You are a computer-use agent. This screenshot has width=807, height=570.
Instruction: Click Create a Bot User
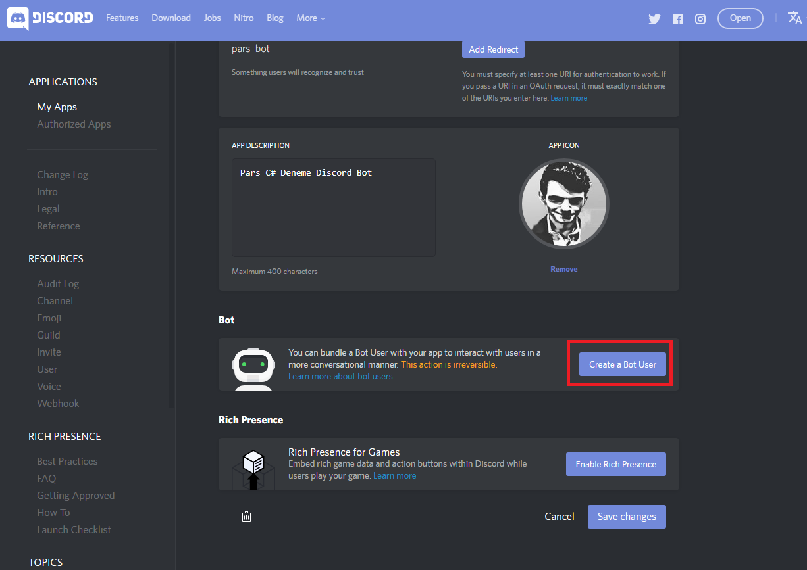(x=623, y=364)
